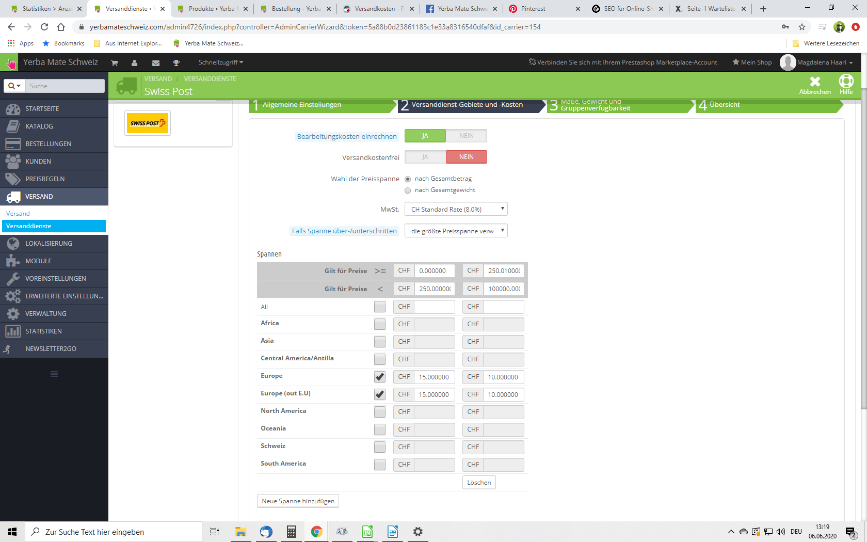Bookmark this page with the star icon
This screenshot has height=542, width=867.
(x=802, y=27)
